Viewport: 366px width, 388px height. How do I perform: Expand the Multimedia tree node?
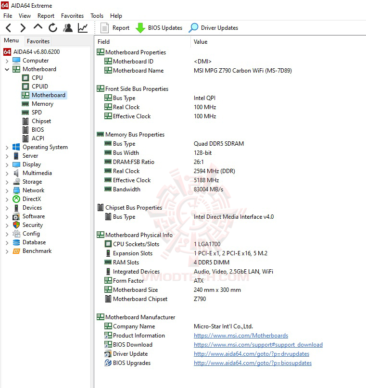click(7, 174)
